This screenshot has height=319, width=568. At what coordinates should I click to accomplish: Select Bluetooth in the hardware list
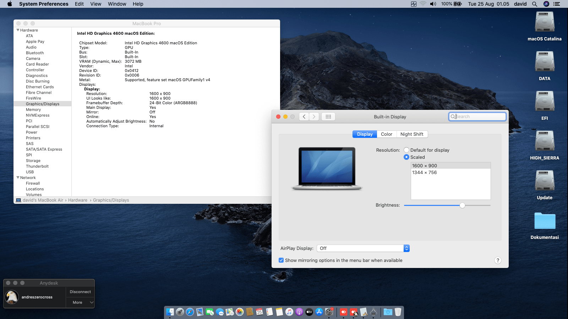35,53
